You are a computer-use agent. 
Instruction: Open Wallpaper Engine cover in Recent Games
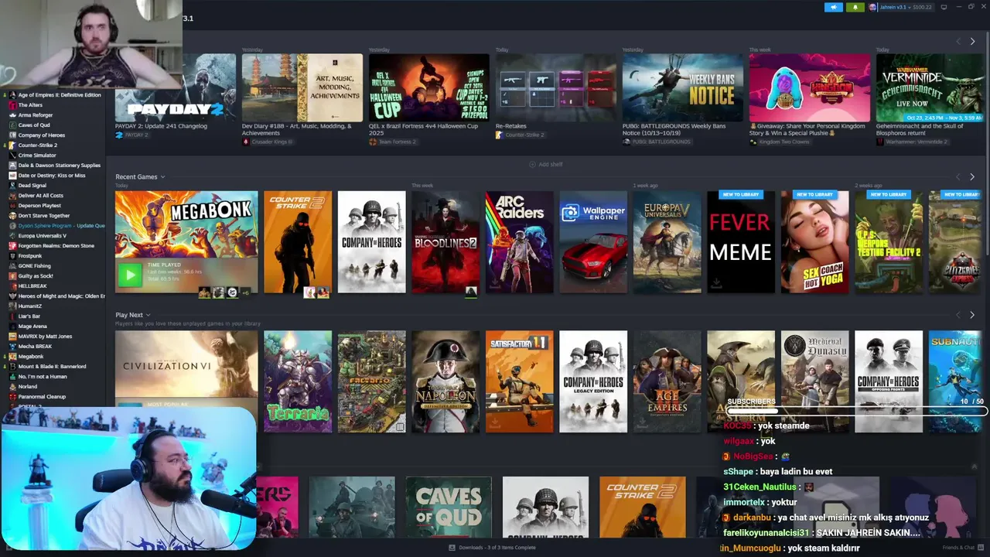click(593, 242)
